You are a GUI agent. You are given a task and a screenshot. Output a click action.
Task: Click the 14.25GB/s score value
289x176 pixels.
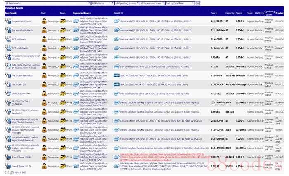click(216, 94)
